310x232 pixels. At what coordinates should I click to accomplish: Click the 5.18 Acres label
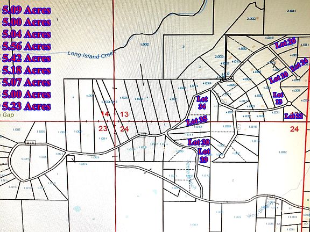pos(26,70)
